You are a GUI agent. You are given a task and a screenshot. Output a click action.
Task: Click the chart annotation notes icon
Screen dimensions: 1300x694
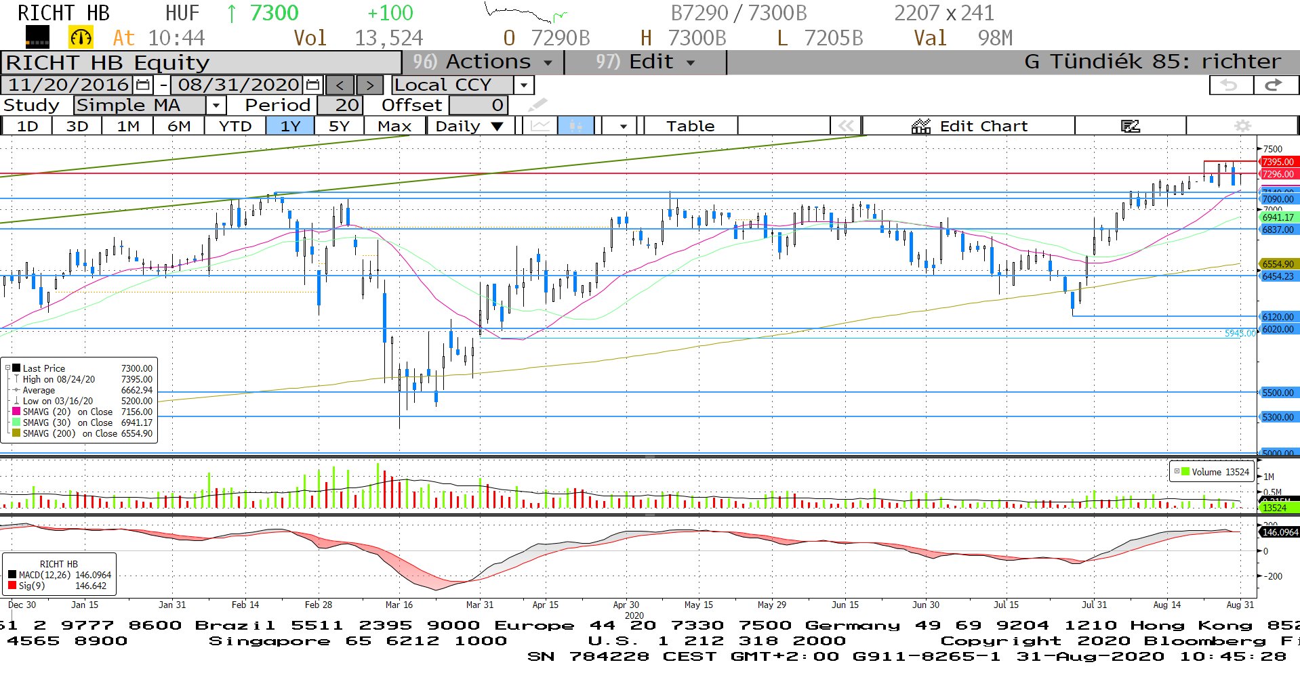coord(1130,126)
